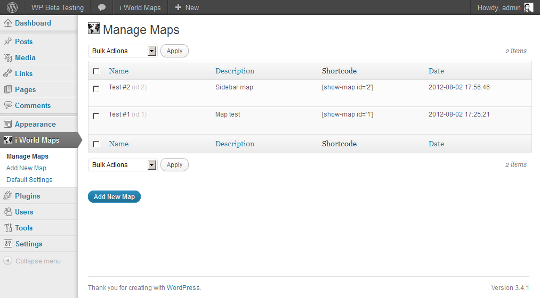The image size is (540, 298).
Task: Click the Plugins plug icon
Action: tap(8, 196)
